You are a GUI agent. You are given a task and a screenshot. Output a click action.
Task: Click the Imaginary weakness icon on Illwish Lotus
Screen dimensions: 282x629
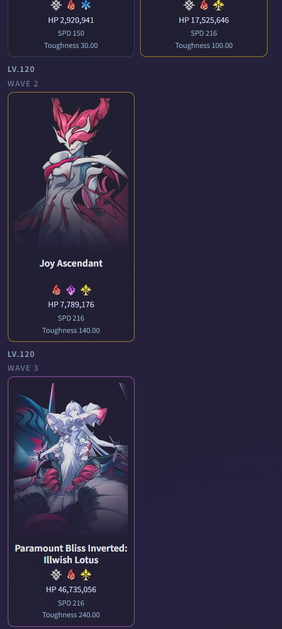86,575
